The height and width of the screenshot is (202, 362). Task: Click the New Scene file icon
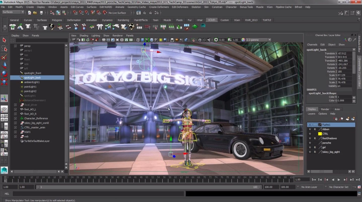(30, 13)
